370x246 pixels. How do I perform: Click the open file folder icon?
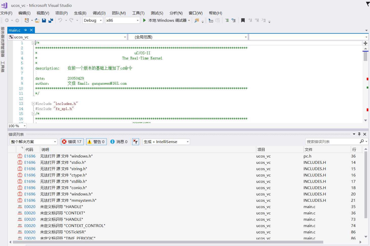[x=37, y=20]
